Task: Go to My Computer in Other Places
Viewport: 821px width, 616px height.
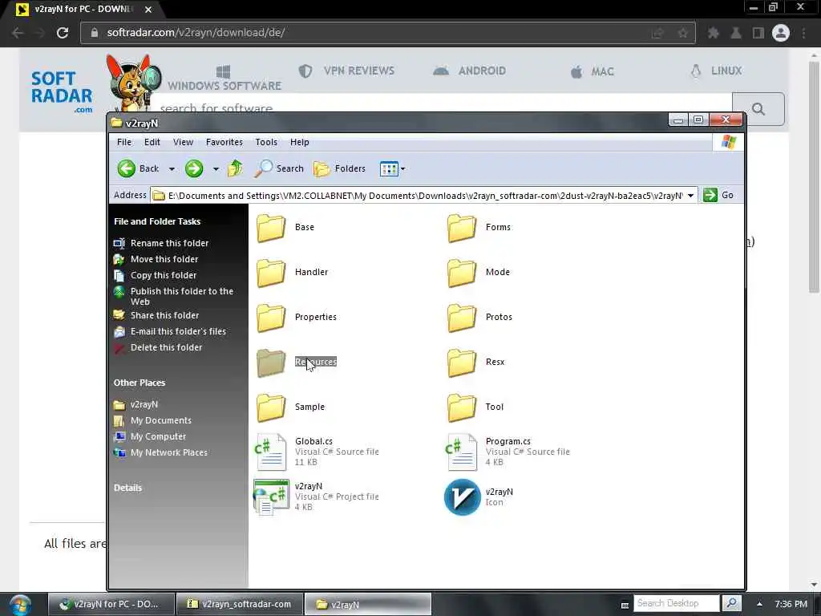Action: (x=158, y=437)
